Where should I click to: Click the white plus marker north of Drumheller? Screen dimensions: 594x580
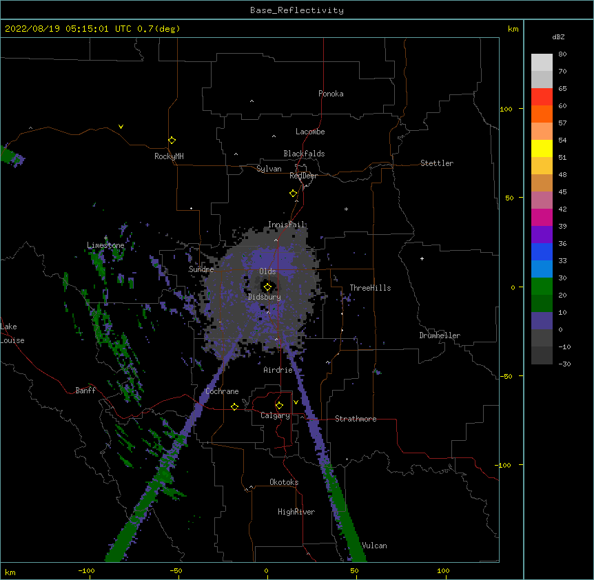[422, 258]
